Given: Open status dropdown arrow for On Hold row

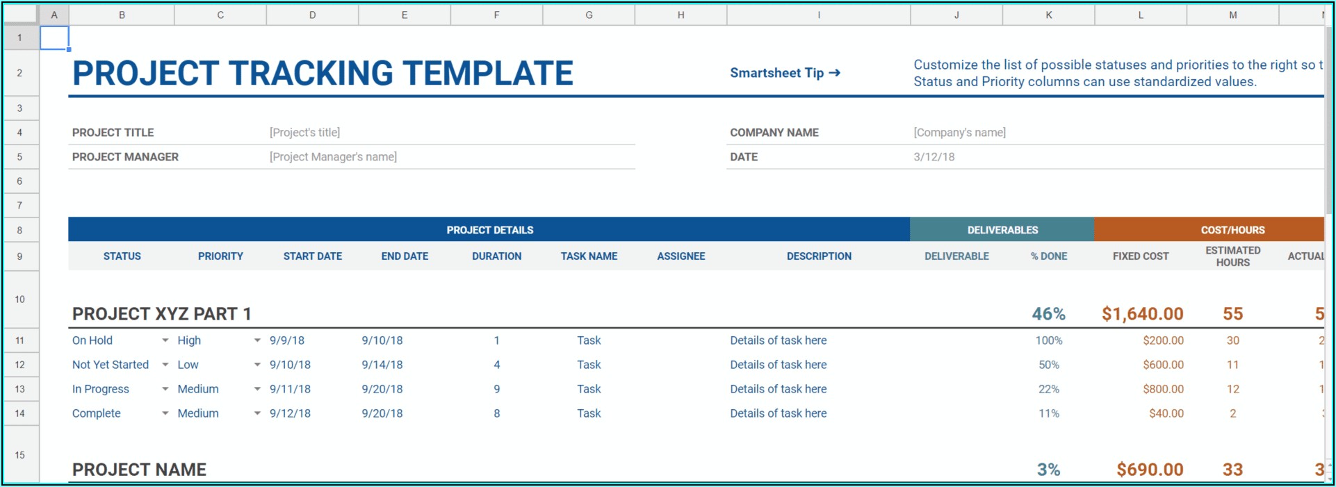Looking at the screenshot, I should 165,340.
